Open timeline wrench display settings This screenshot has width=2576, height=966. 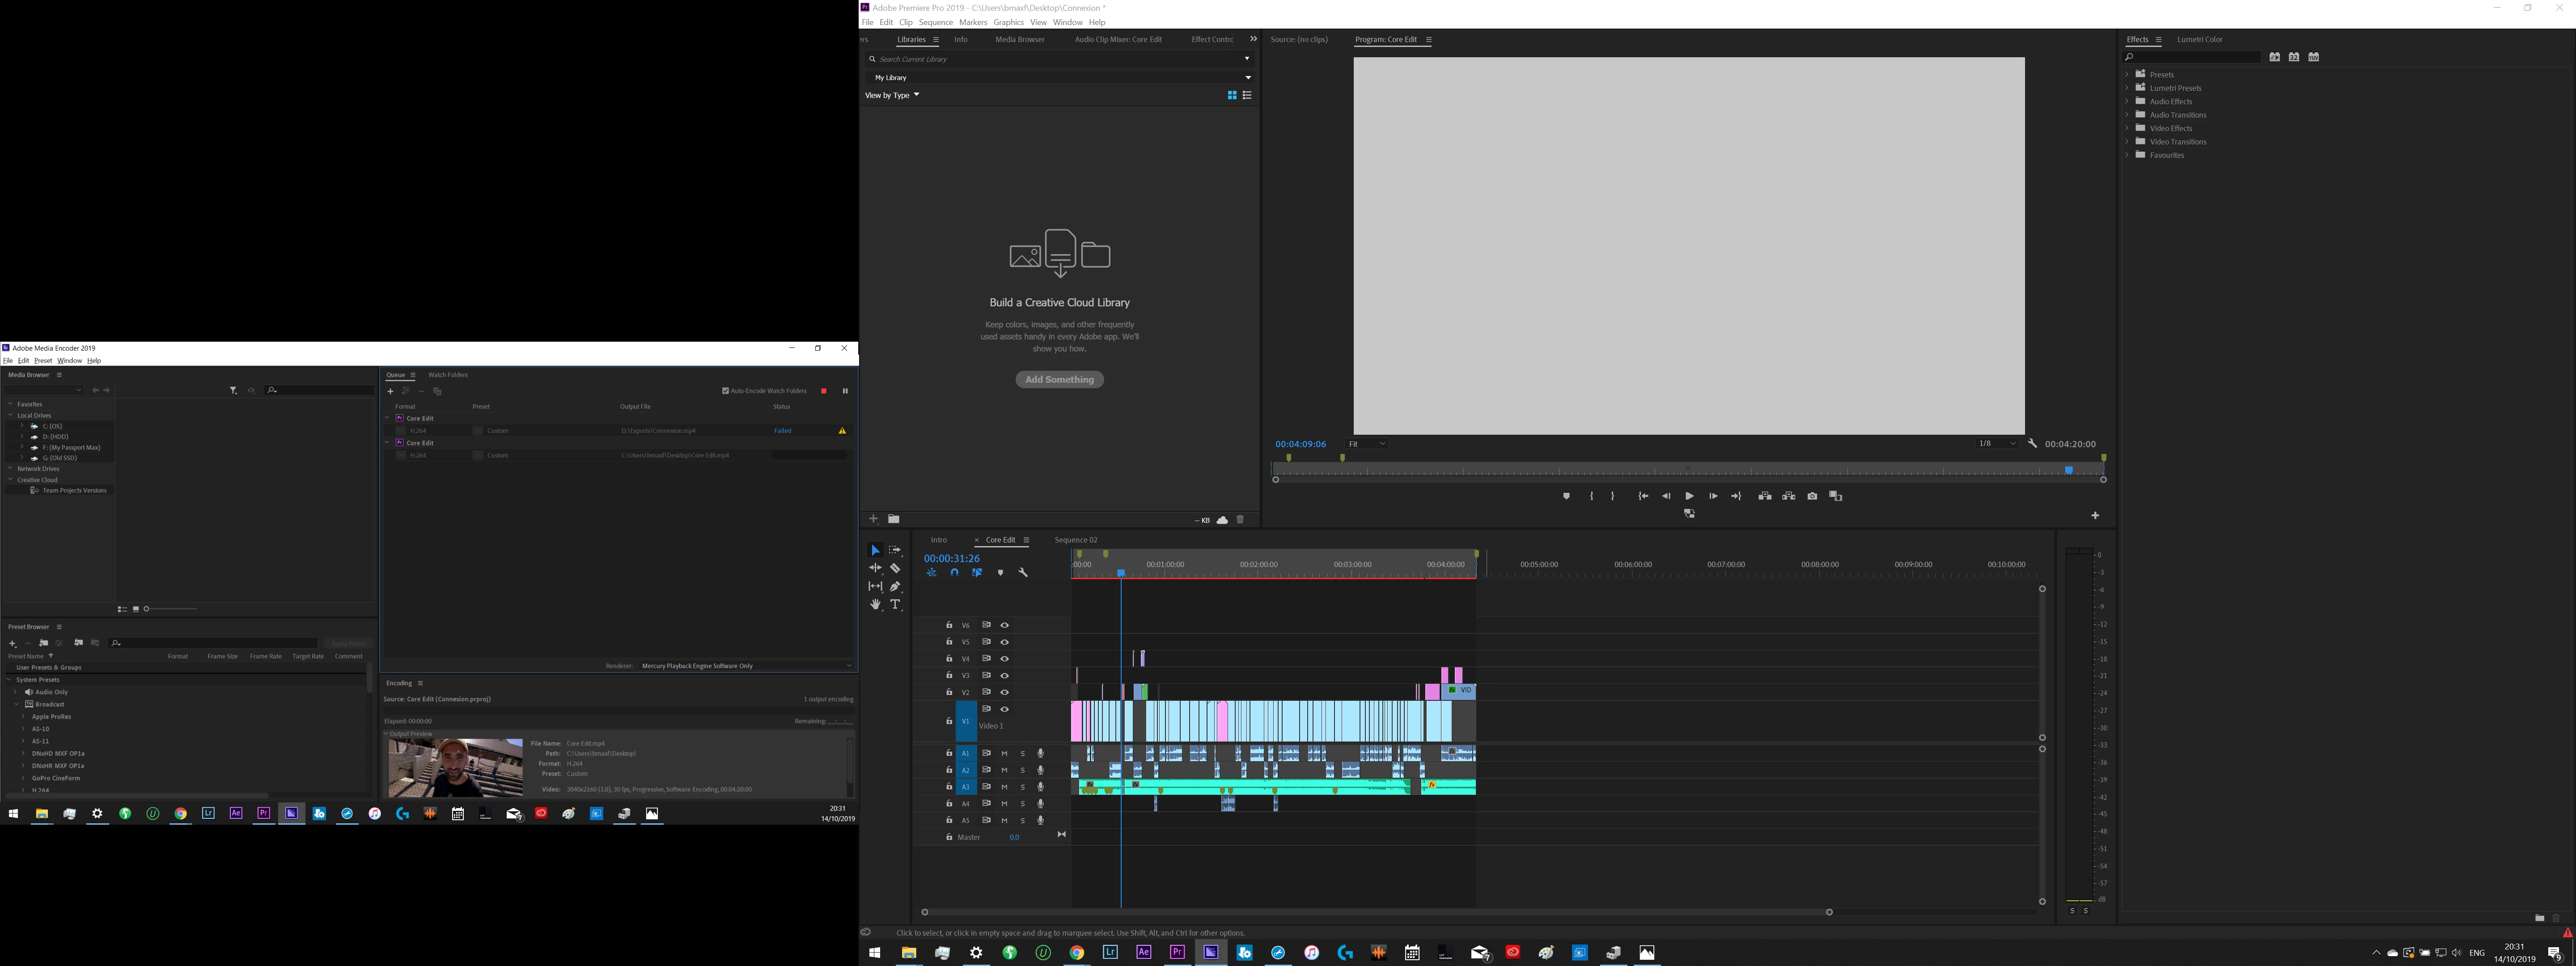[1022, 573]
